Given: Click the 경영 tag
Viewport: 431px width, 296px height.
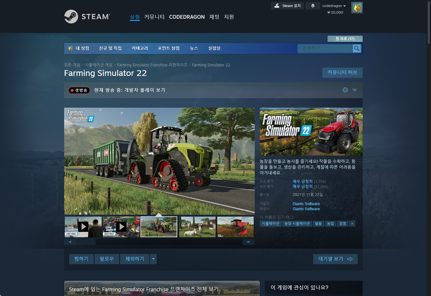Looking at the screenshot, I should pos(342,224).
